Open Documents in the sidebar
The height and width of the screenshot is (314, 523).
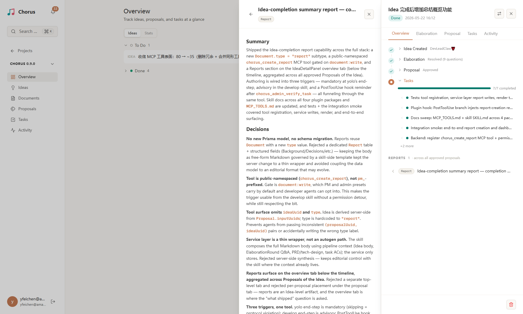click(32, 98)
